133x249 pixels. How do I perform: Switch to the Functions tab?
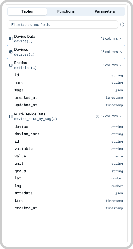pyautogui.click(x=66, y=11)
